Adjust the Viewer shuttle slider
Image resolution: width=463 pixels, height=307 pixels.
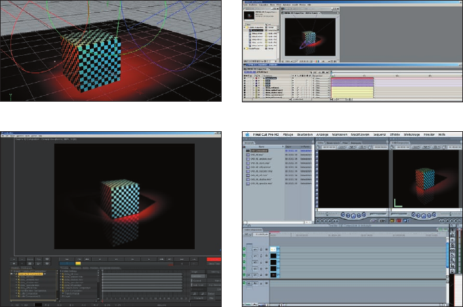327,214
